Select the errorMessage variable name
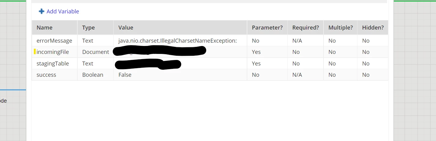The height and width of the screenshot is (141, 436). [54, 41]
